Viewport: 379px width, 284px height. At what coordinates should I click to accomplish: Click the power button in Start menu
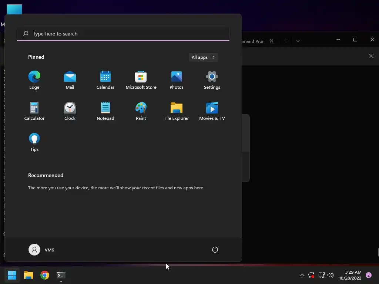pos(215,250)
